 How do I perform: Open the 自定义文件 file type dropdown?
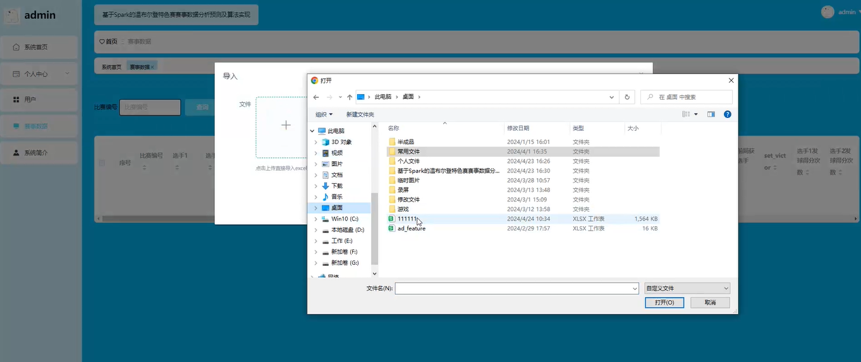click(687, 288)
